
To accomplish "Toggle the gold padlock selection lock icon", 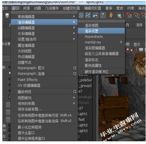I will coord(111,15).
